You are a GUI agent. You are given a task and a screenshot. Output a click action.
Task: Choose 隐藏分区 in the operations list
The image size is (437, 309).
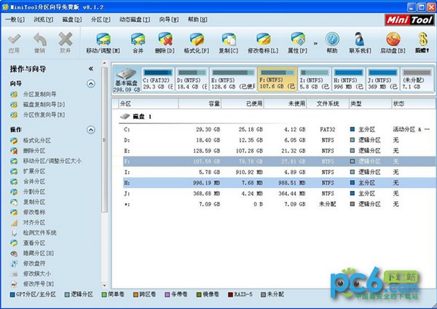(x=39, y=253)
